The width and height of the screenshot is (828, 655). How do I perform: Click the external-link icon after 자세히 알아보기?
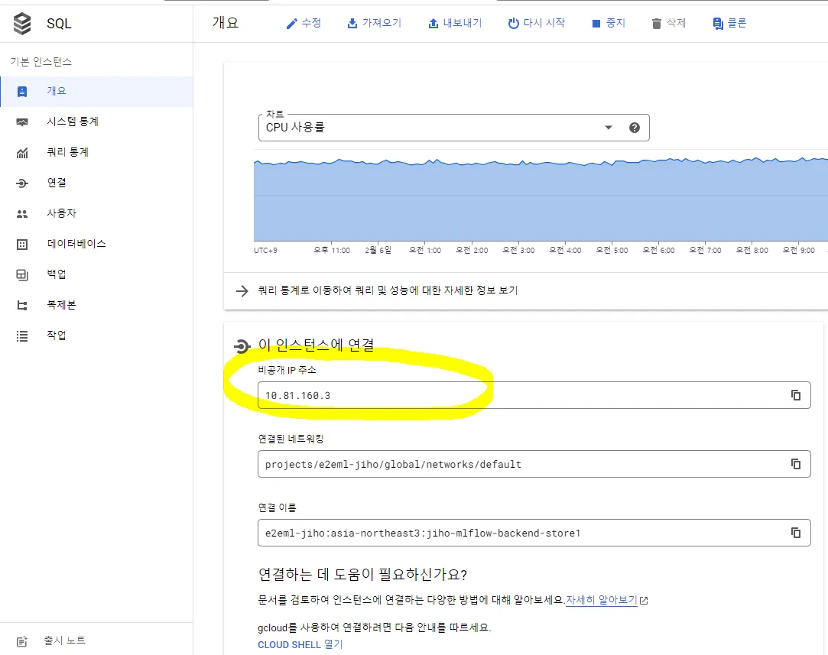click(x=644, y=601)
